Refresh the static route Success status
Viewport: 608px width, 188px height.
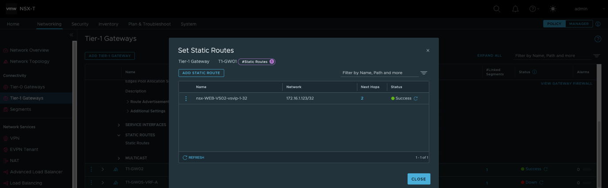(416, 99)
